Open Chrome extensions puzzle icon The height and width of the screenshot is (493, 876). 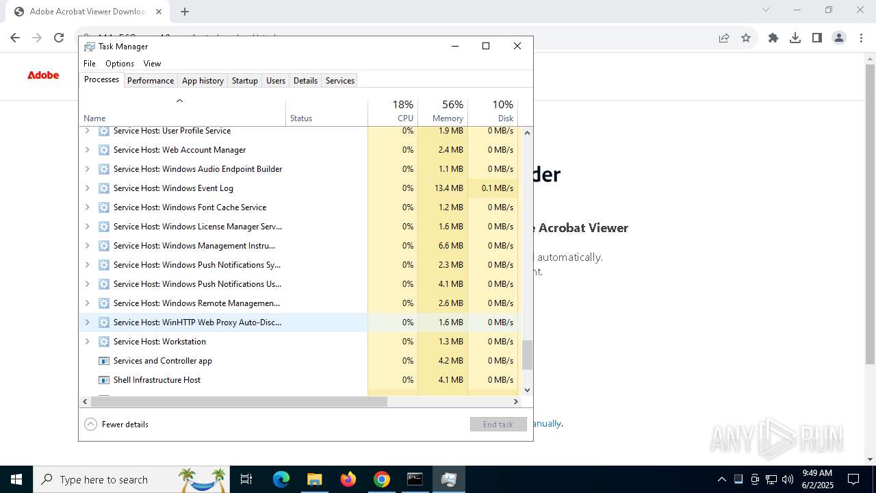[773, 38]
